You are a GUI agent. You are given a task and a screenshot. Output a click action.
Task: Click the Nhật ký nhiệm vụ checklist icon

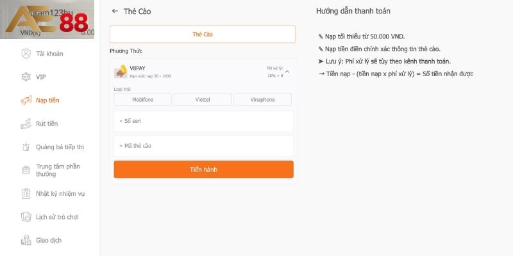tap(26, 194)
